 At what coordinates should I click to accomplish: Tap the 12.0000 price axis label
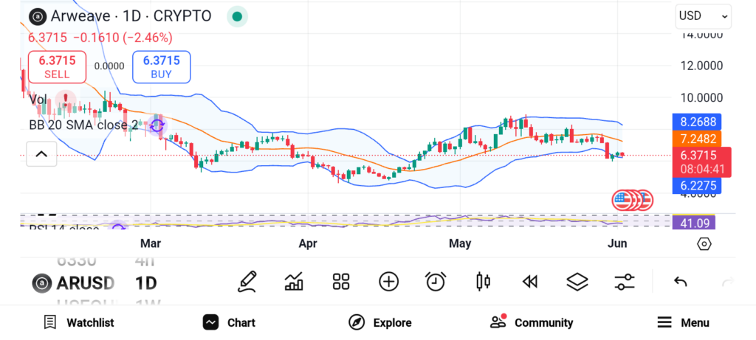(701, 66)
